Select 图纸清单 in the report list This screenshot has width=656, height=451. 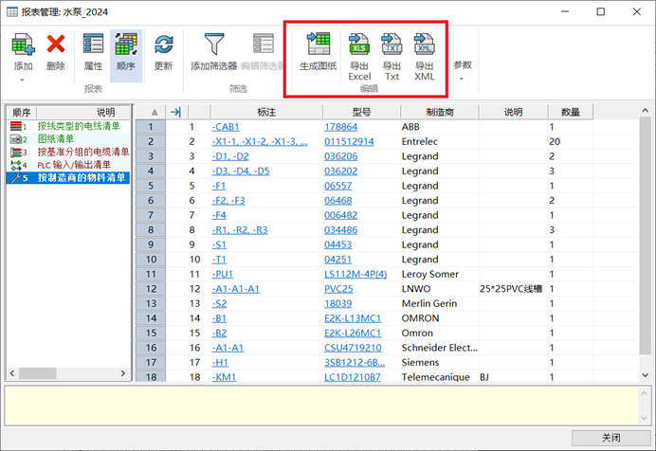pyautogui.click(x=57, y=138)
